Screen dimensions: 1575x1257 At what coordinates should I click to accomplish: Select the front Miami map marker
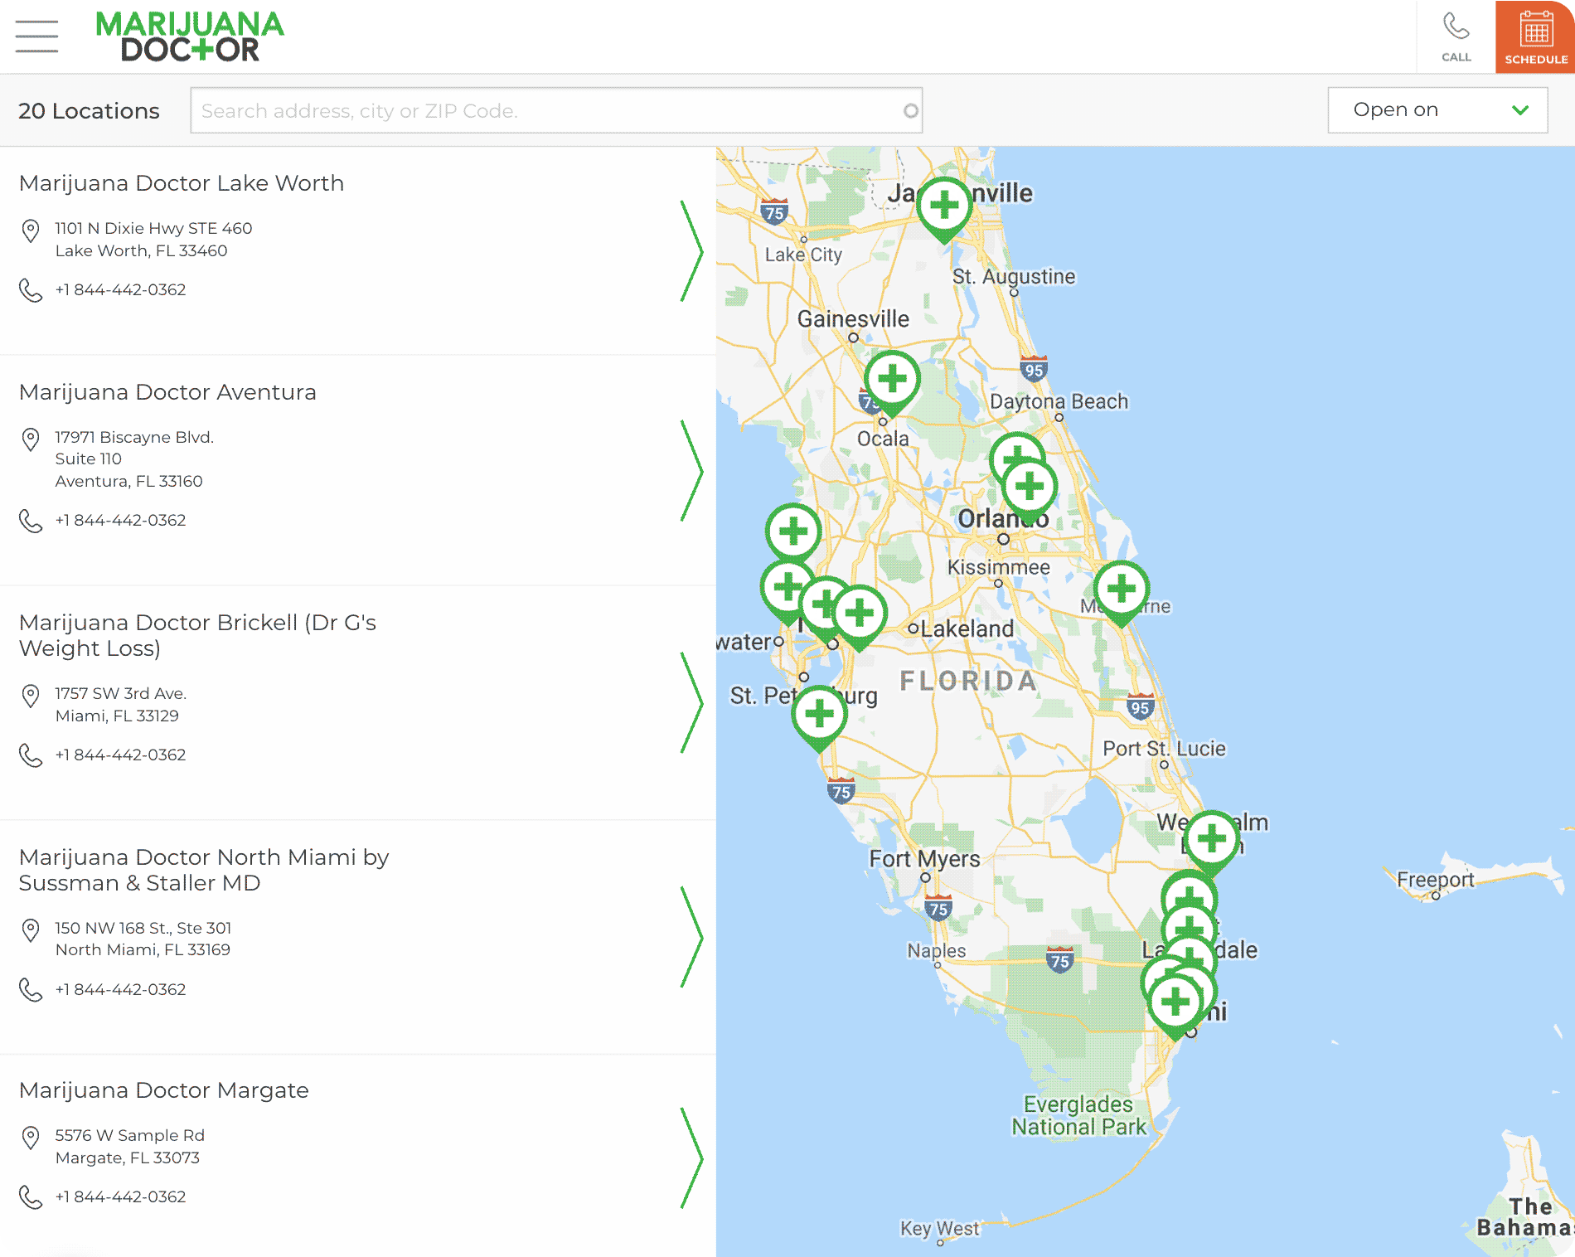(1175, 1005)
